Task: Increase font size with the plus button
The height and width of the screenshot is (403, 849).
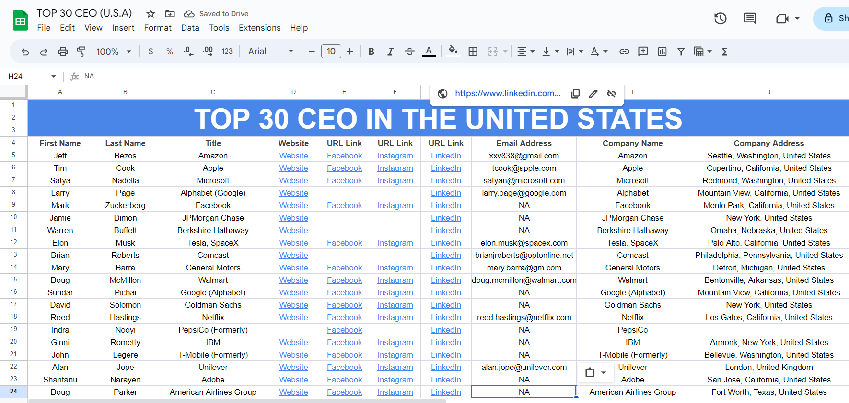Action: 350,51
